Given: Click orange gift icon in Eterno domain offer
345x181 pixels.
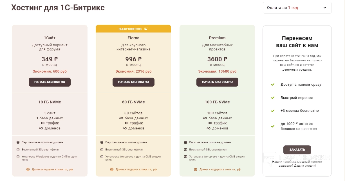Looking at the screenshot, I should pos(112,170).
